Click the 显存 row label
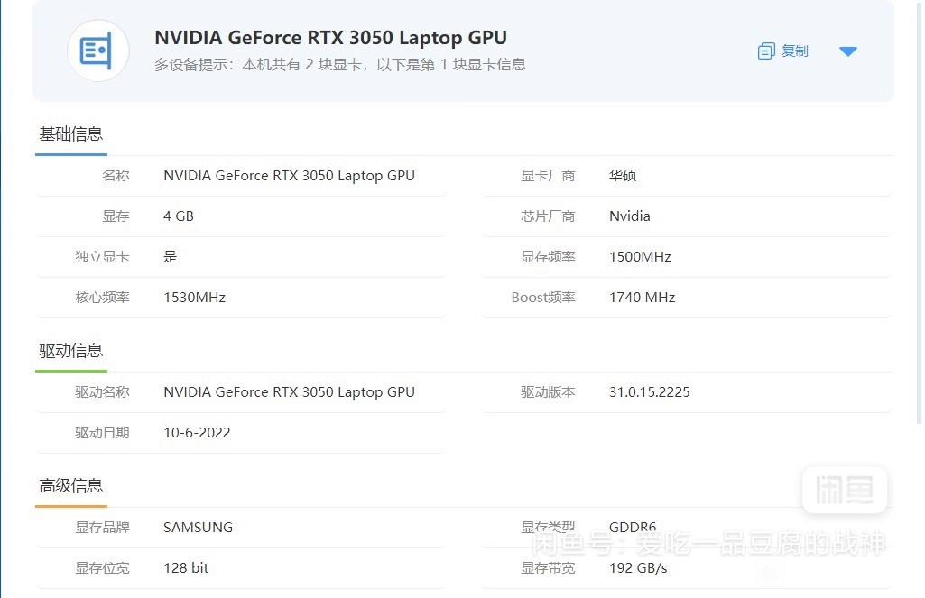This screenshot has height=598, width=925. click(x=116, y=216)
